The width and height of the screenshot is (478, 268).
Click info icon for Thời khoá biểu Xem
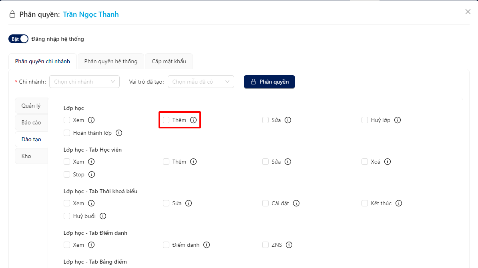tap(91, 203)
